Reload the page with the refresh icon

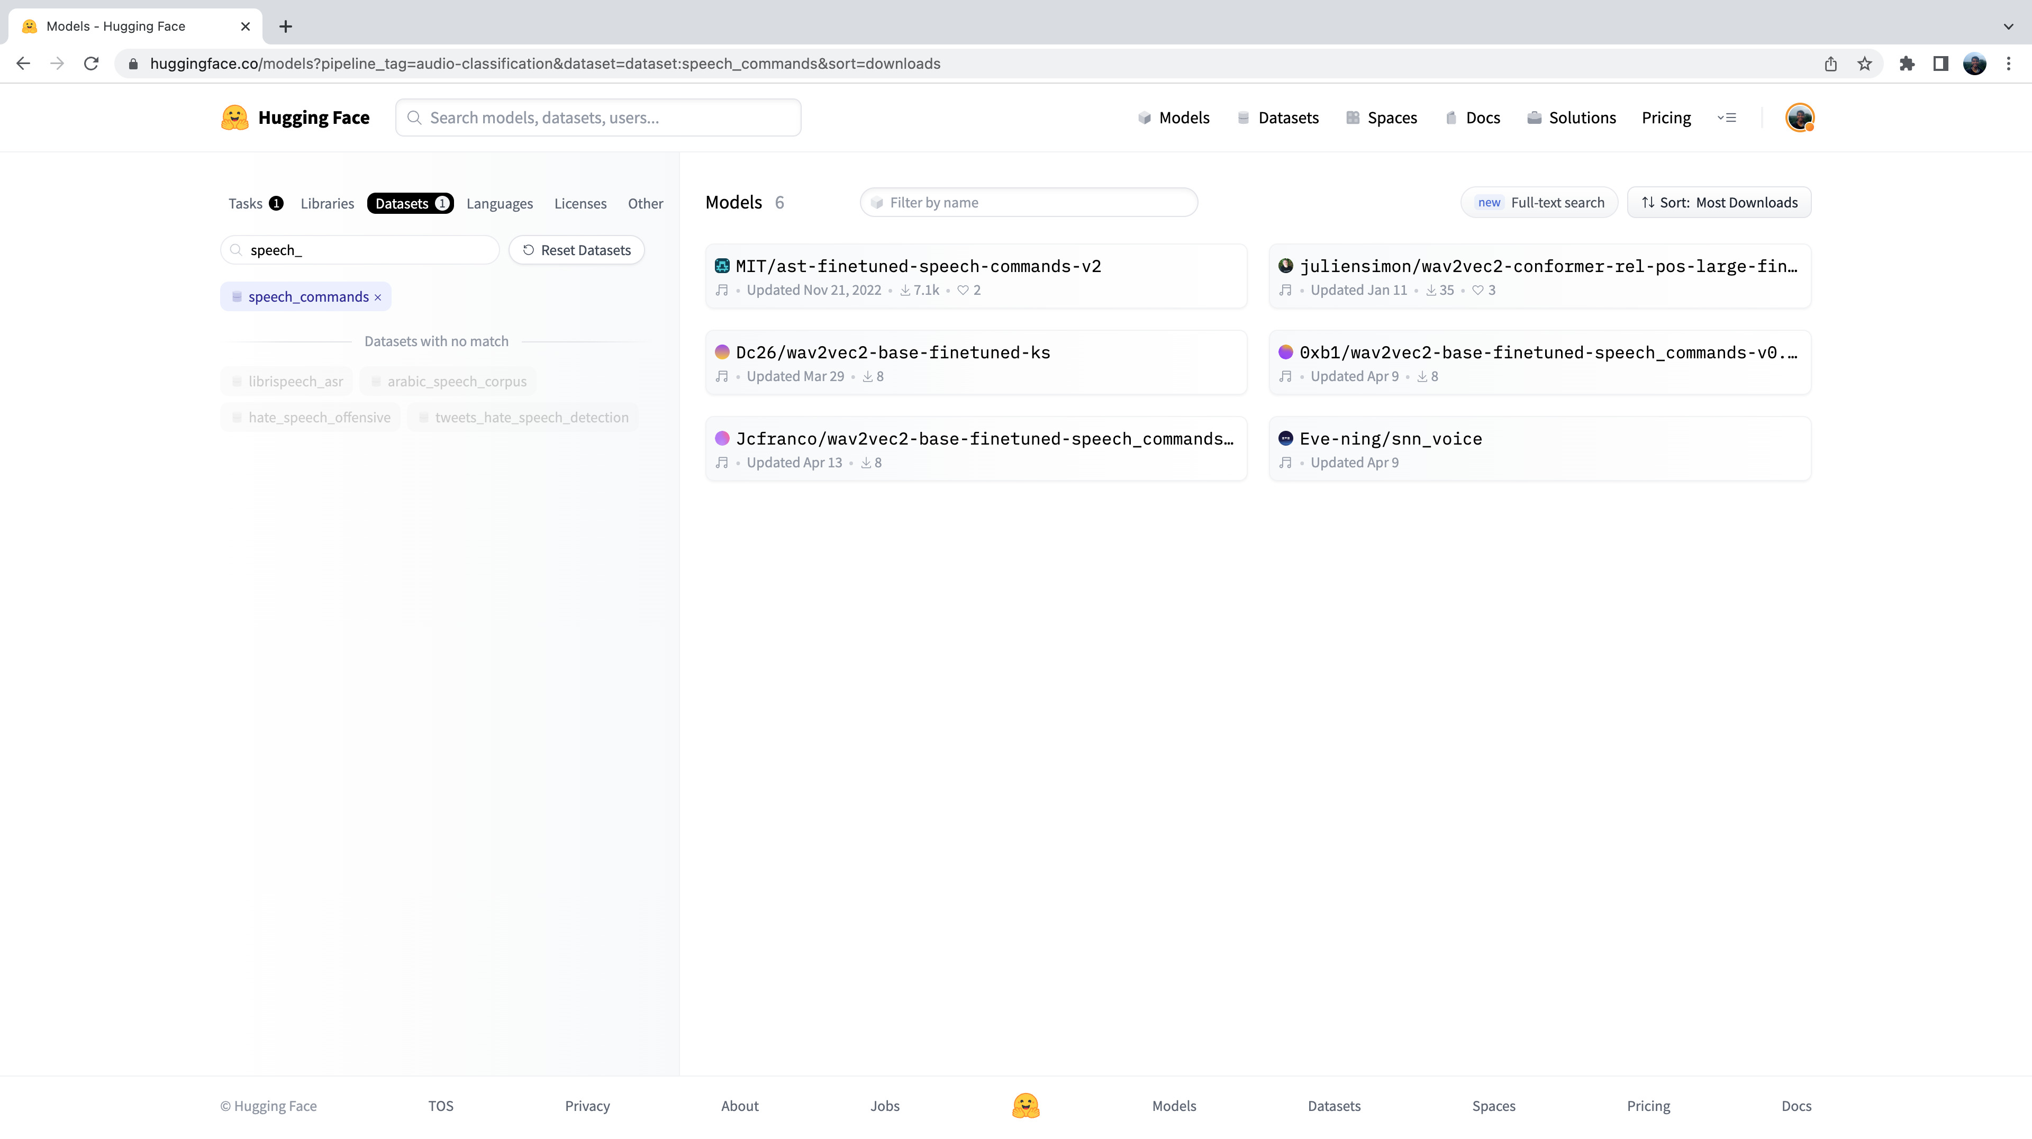point(92,64)
